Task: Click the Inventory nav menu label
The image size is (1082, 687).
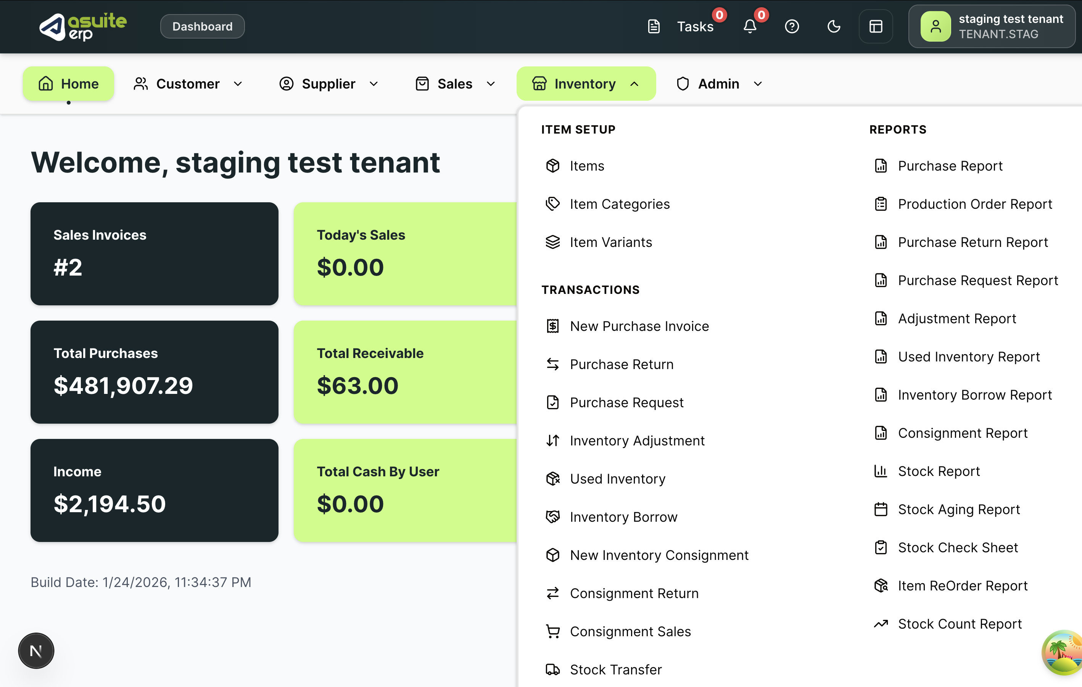Action: pyautogui.click(x=584, y=84)
